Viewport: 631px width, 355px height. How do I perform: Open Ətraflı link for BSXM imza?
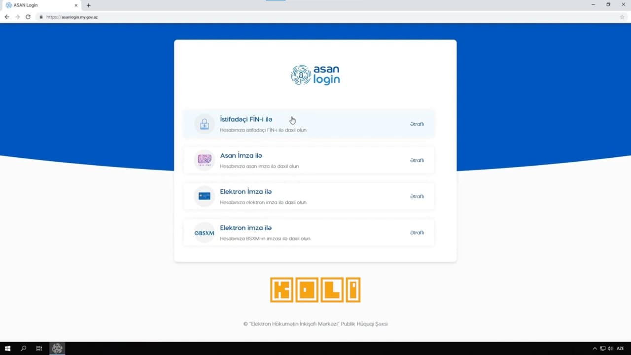pos(417,233)
